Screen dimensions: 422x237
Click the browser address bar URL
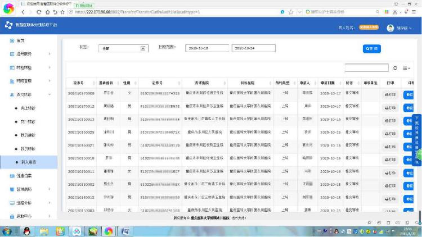tap(137, 12)
